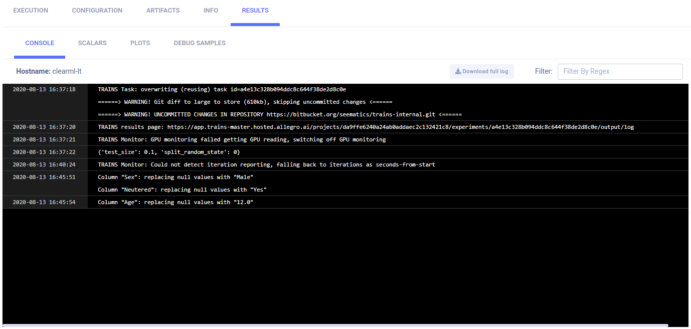
Task: Click the TRAINS results page URL line
Action: (x=366, y=127)
